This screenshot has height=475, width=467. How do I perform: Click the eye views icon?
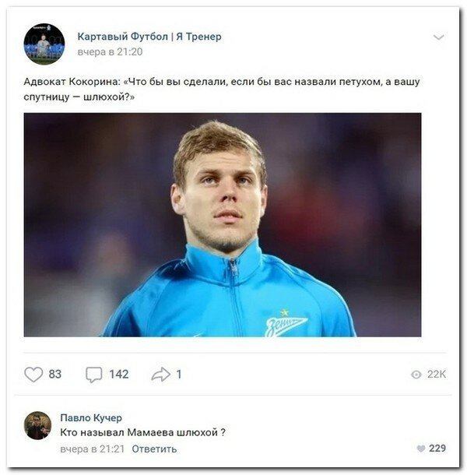[416, 375]
